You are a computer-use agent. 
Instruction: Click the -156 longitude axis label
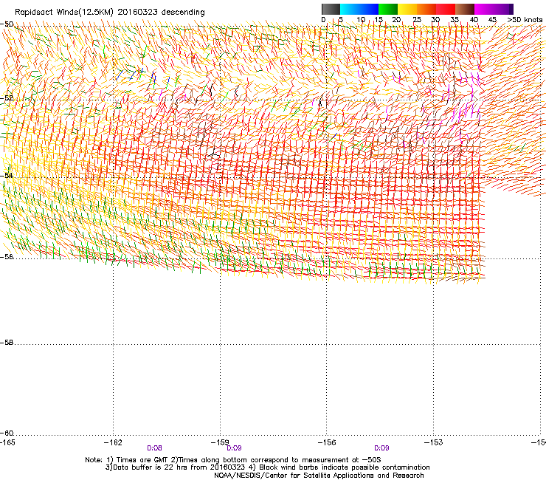pyautogui.click(x=327, y=442)
